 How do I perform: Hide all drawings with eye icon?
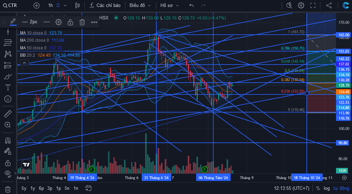pyautogui.click(x=8, y=173)
